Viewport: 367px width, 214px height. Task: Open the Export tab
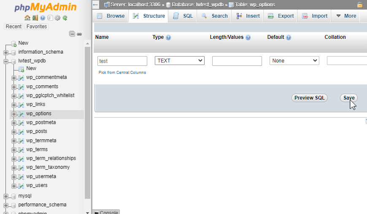coord(281,16)
